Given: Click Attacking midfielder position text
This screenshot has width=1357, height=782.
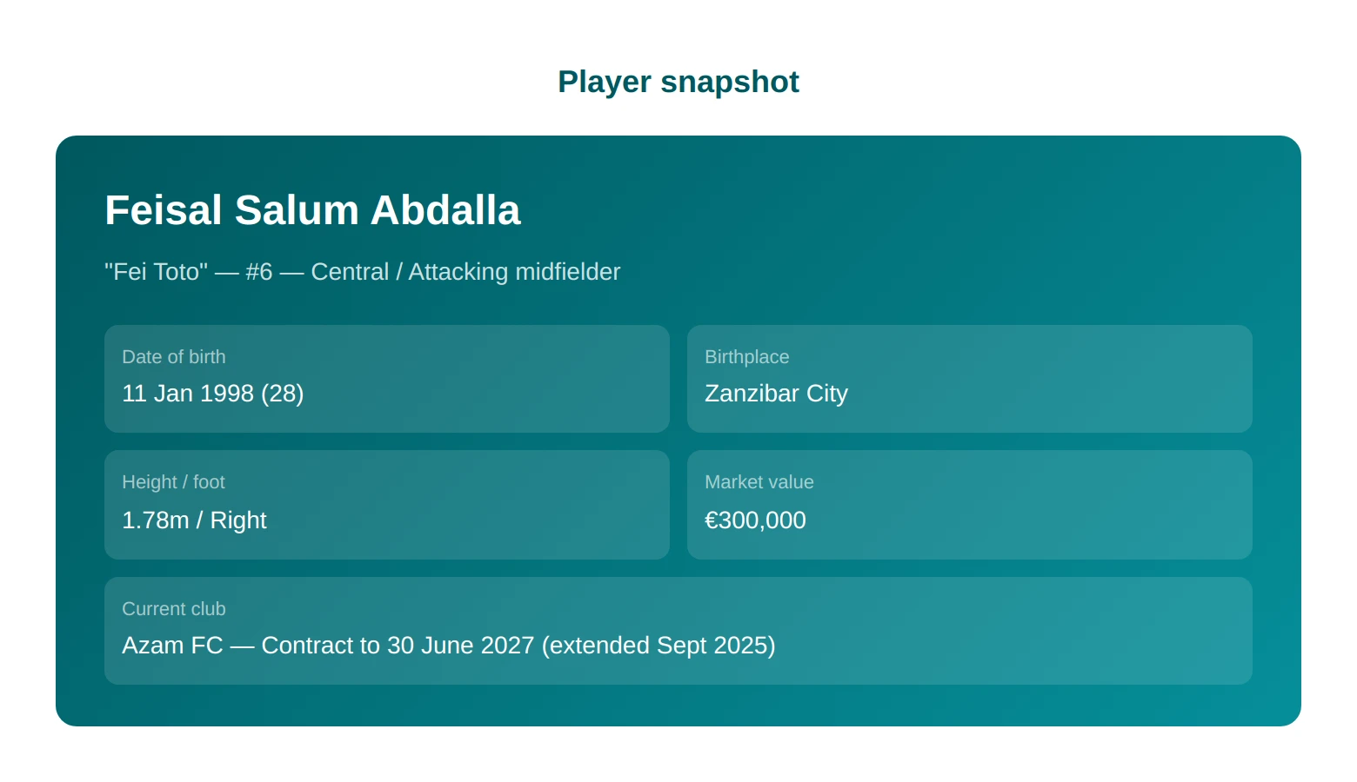Looking at the screenshot, I should pyautogui.click(x=514, y=272).
